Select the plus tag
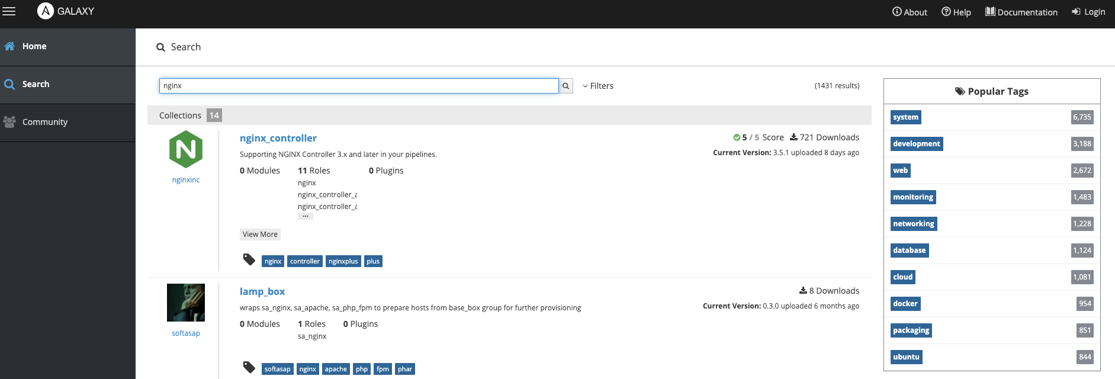Viewport: 1115px width, 379px height. [373, 261]
